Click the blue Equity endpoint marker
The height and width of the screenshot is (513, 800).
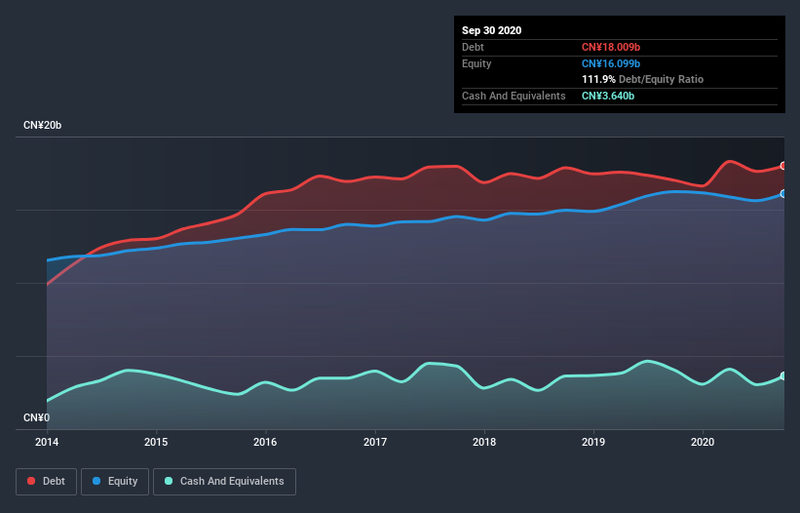click(783, 194)
